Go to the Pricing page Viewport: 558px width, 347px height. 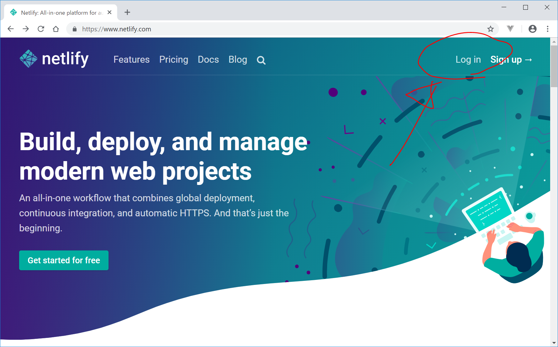[173, 60]
